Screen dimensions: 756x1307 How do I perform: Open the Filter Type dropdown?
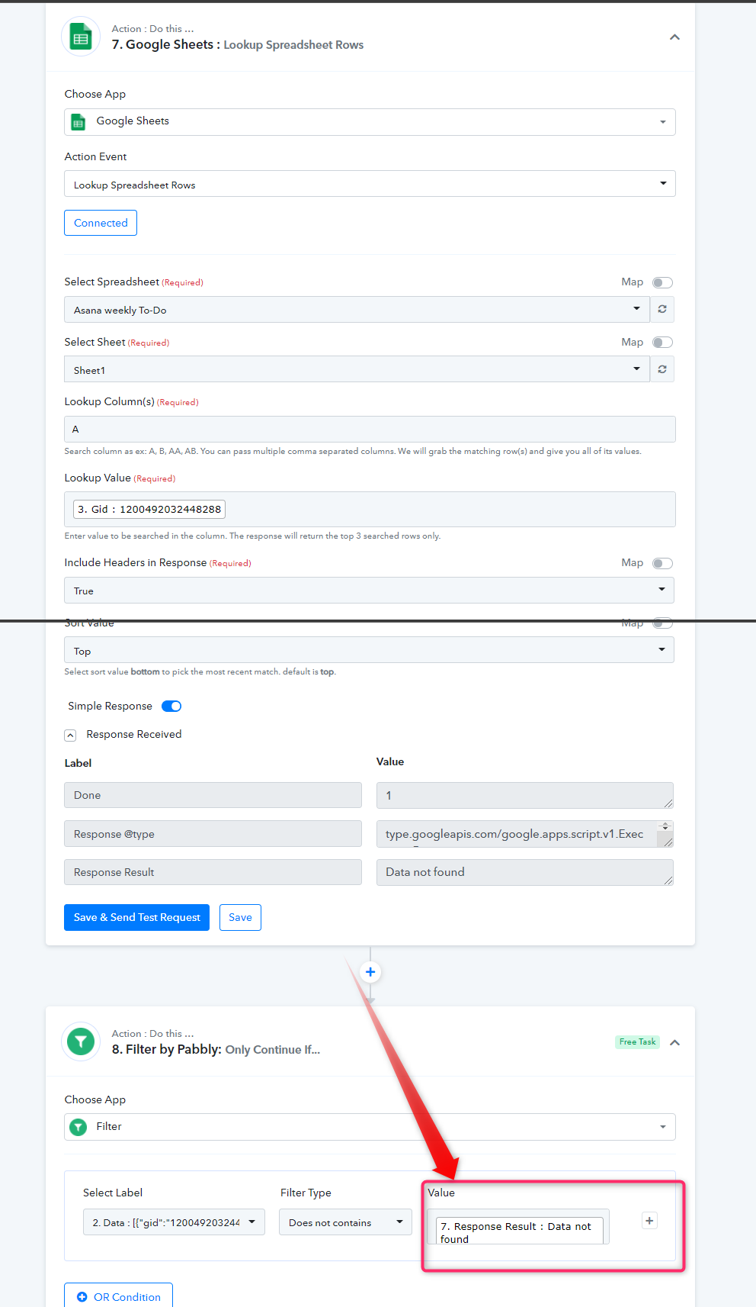coord(345,1222)
